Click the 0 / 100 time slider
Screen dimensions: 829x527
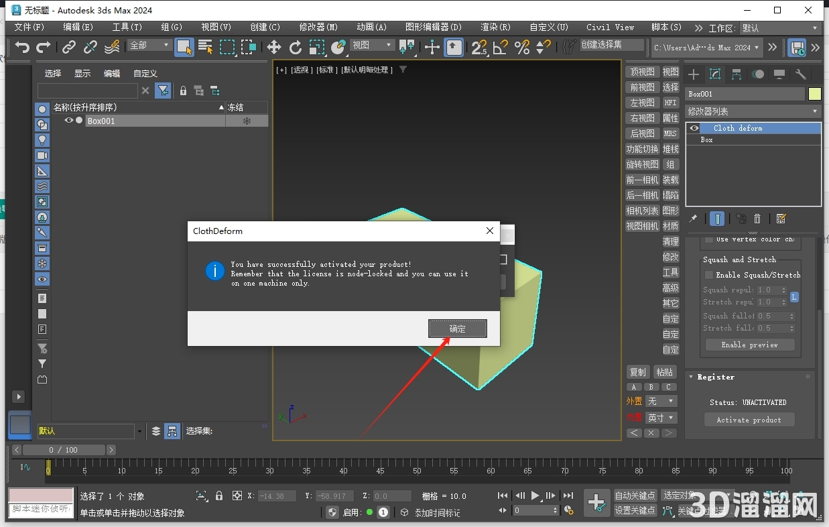(64, 450)
